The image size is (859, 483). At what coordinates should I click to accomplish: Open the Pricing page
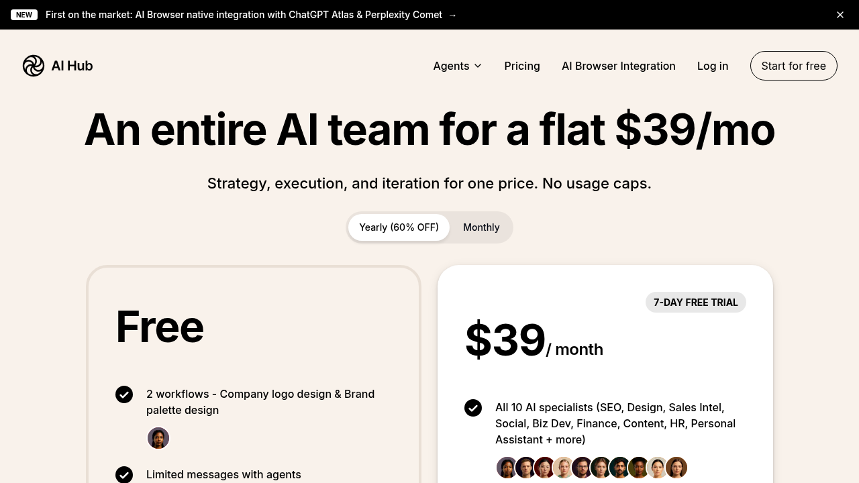(x=522, y=66)
